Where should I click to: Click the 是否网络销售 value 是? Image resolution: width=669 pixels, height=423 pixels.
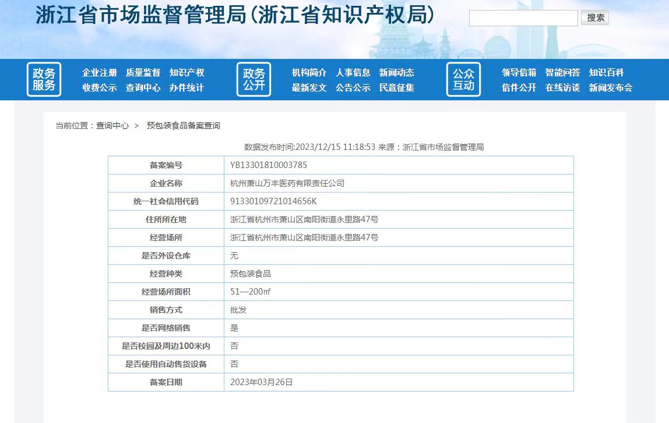click(234, 328)
